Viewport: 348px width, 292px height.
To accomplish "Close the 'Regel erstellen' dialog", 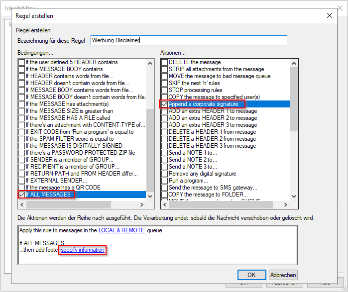I will pos(329,15).
